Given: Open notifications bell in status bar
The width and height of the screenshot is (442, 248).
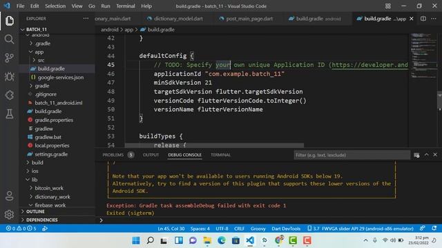Looking at the screenshot, I should coord(434,228).
